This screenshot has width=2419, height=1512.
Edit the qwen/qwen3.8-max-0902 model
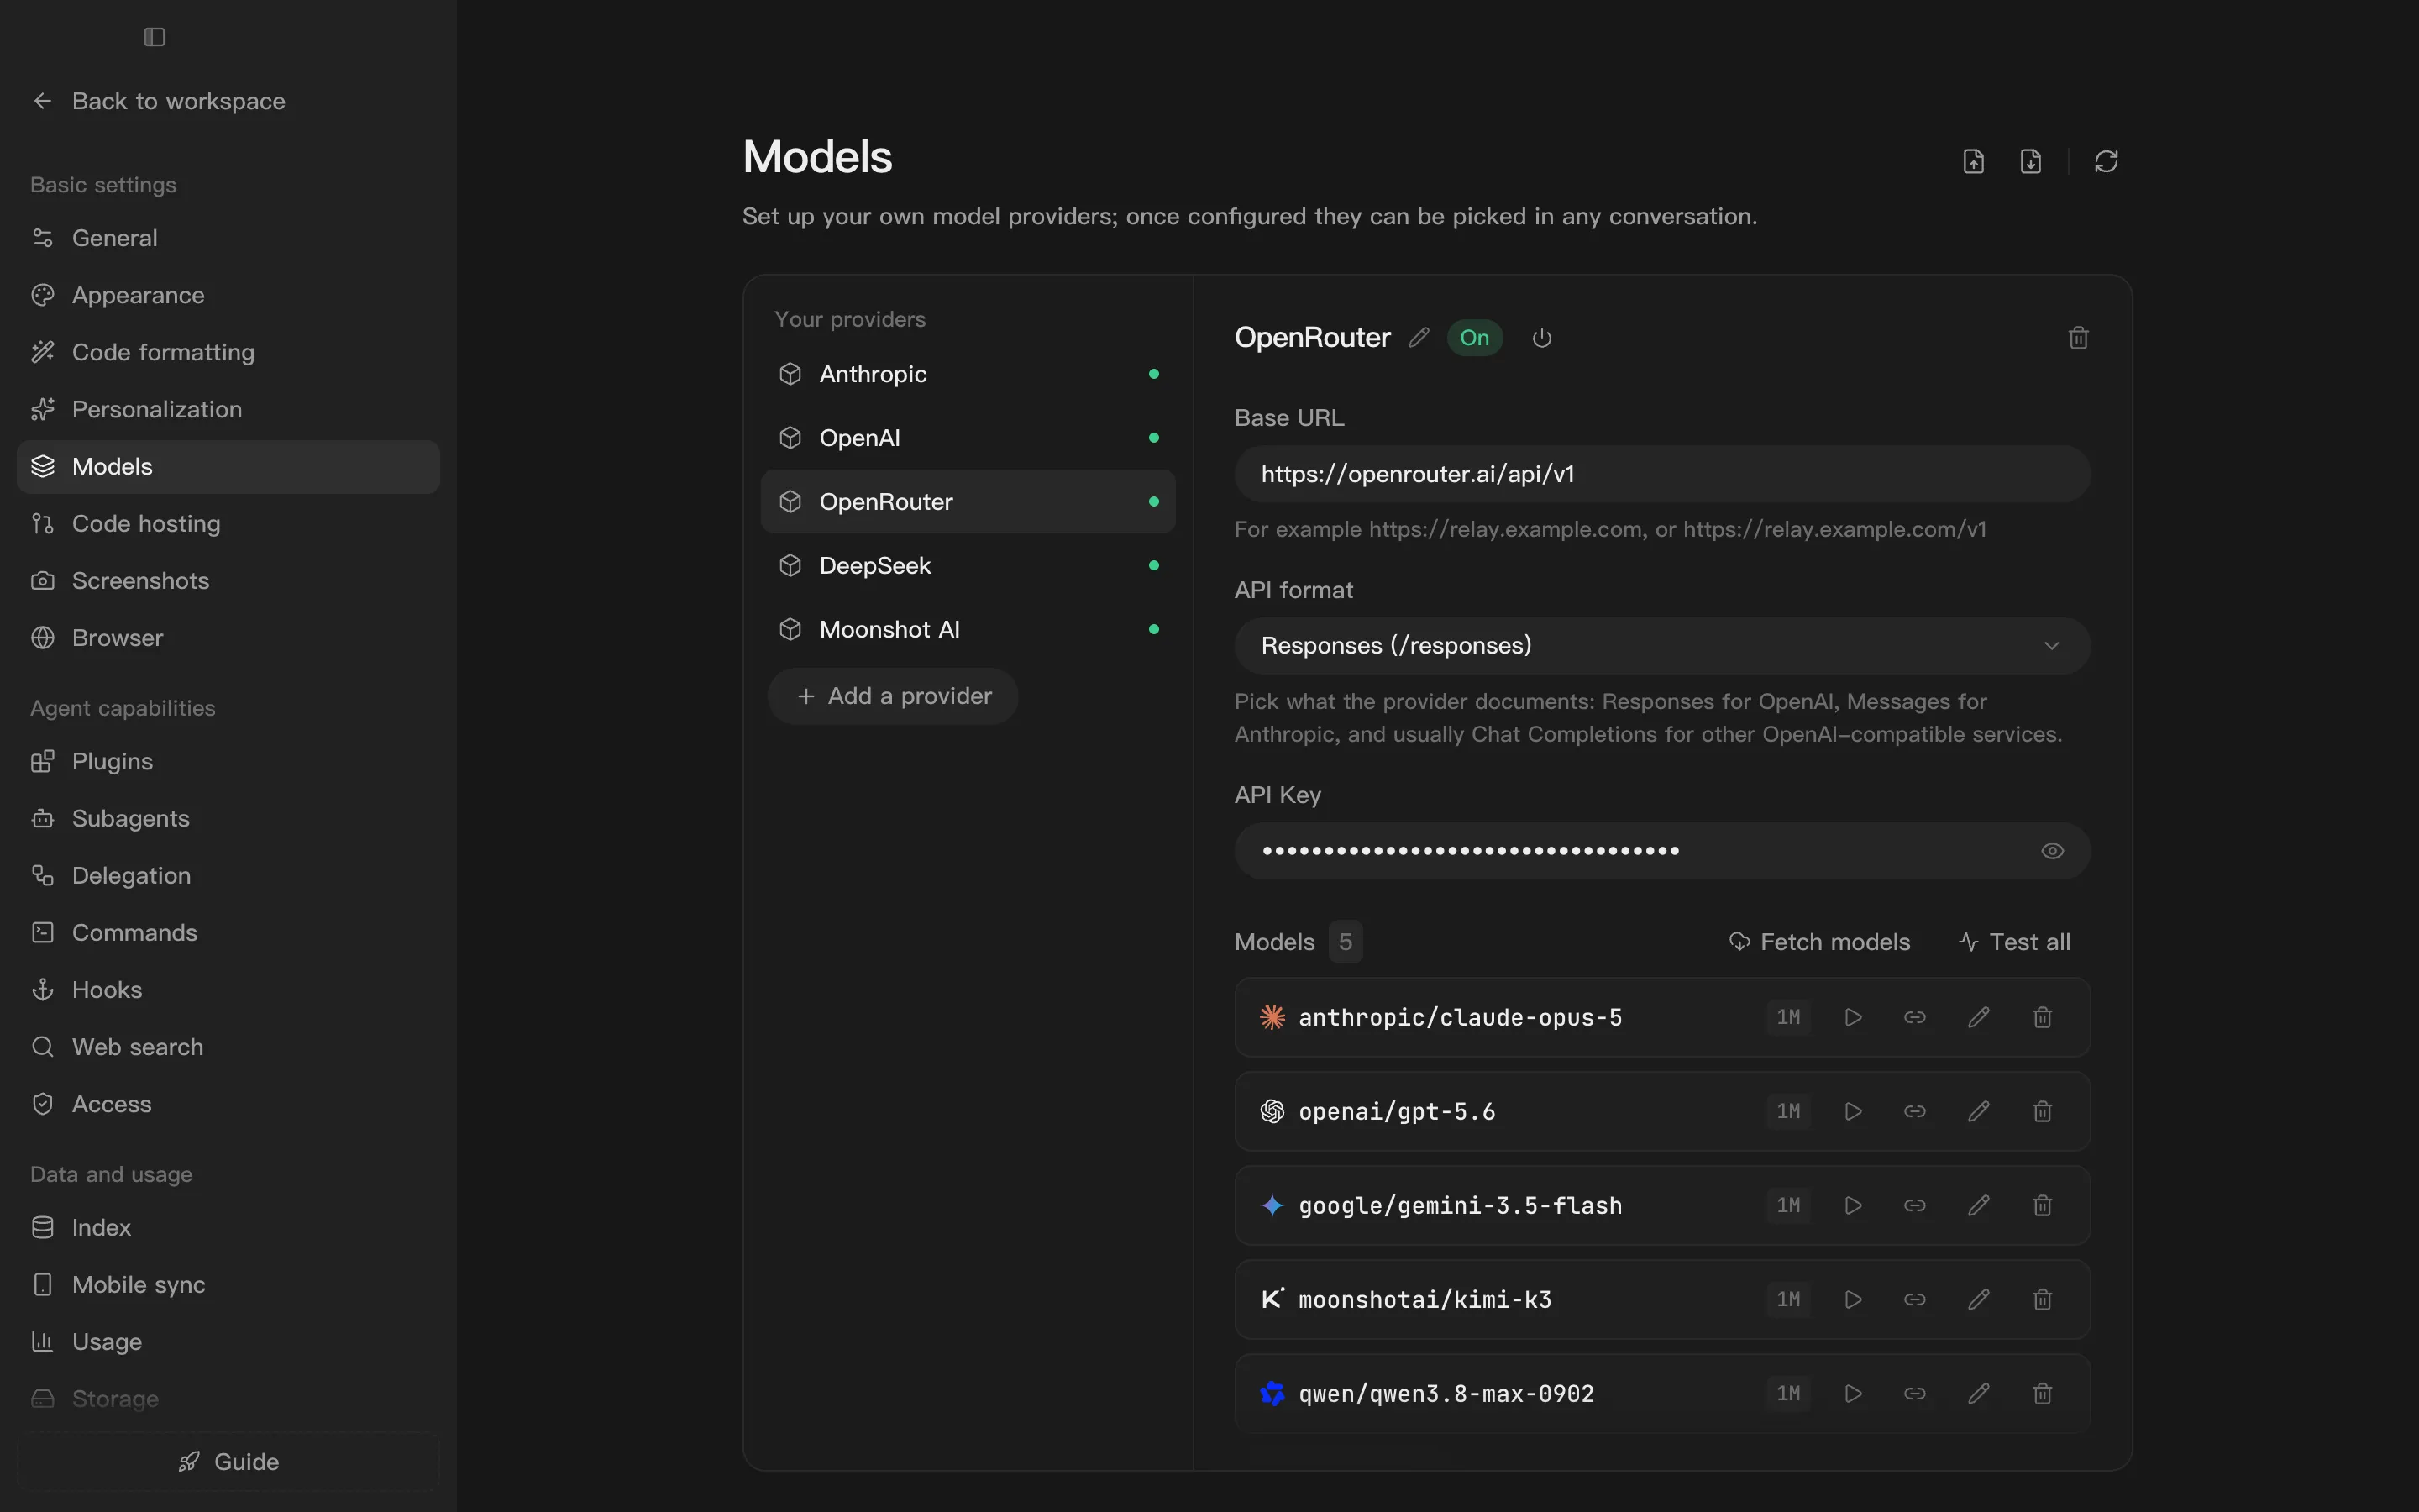pyautogui.click(x=1978, y=1394)
